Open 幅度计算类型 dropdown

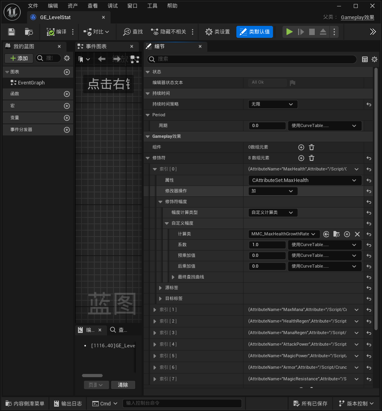pos(273,213)
